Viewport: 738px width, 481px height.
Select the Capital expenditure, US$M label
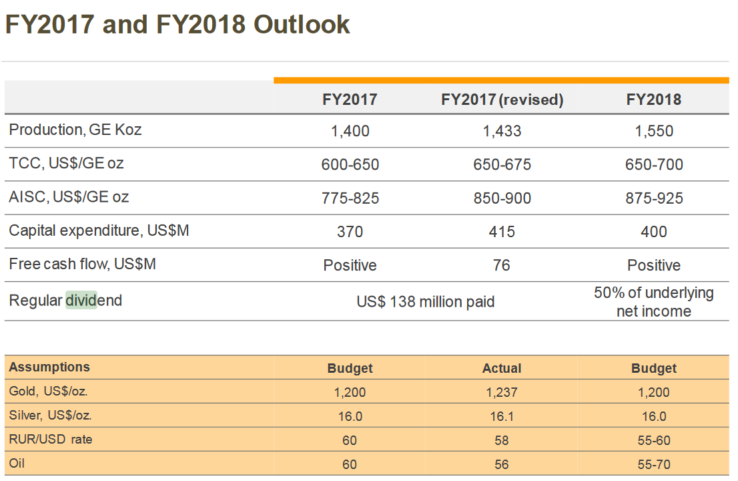[x=99, y=230]
